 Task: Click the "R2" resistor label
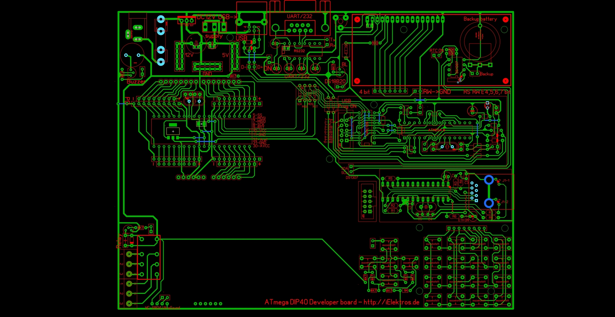coord(393,206)
